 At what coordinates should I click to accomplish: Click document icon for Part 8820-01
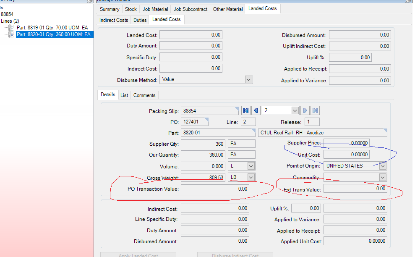11,34
